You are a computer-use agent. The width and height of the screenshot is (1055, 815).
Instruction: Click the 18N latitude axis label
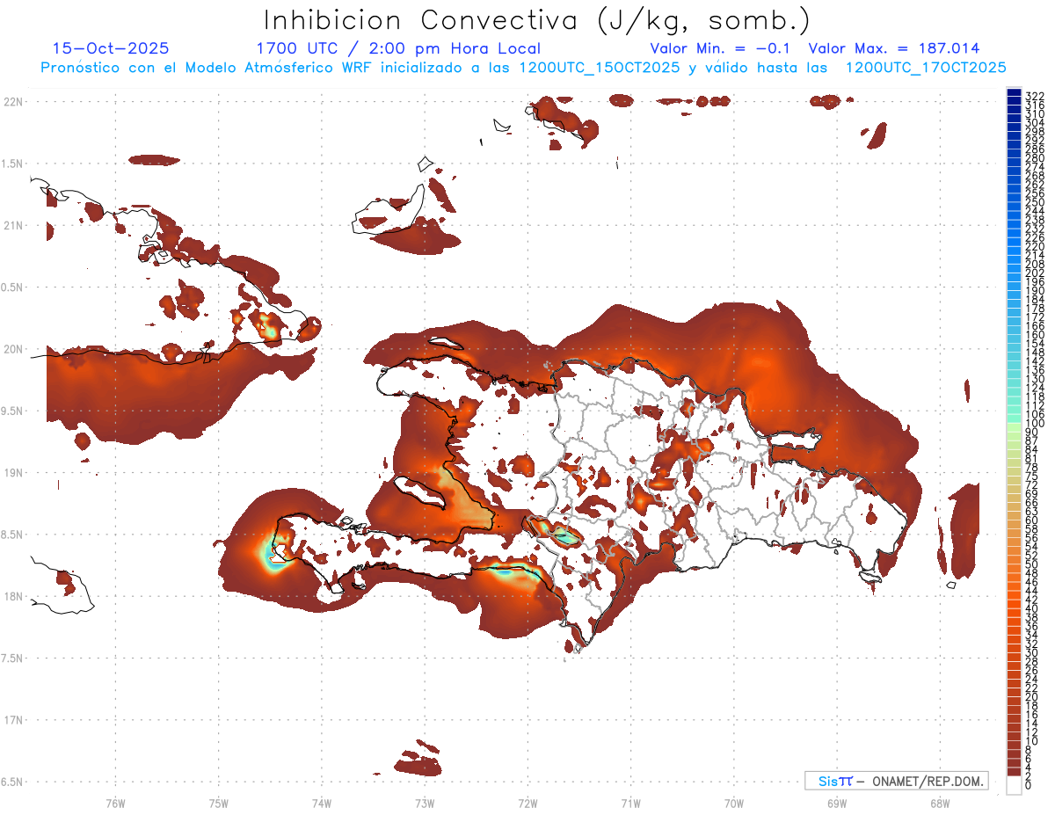(13, 596)
